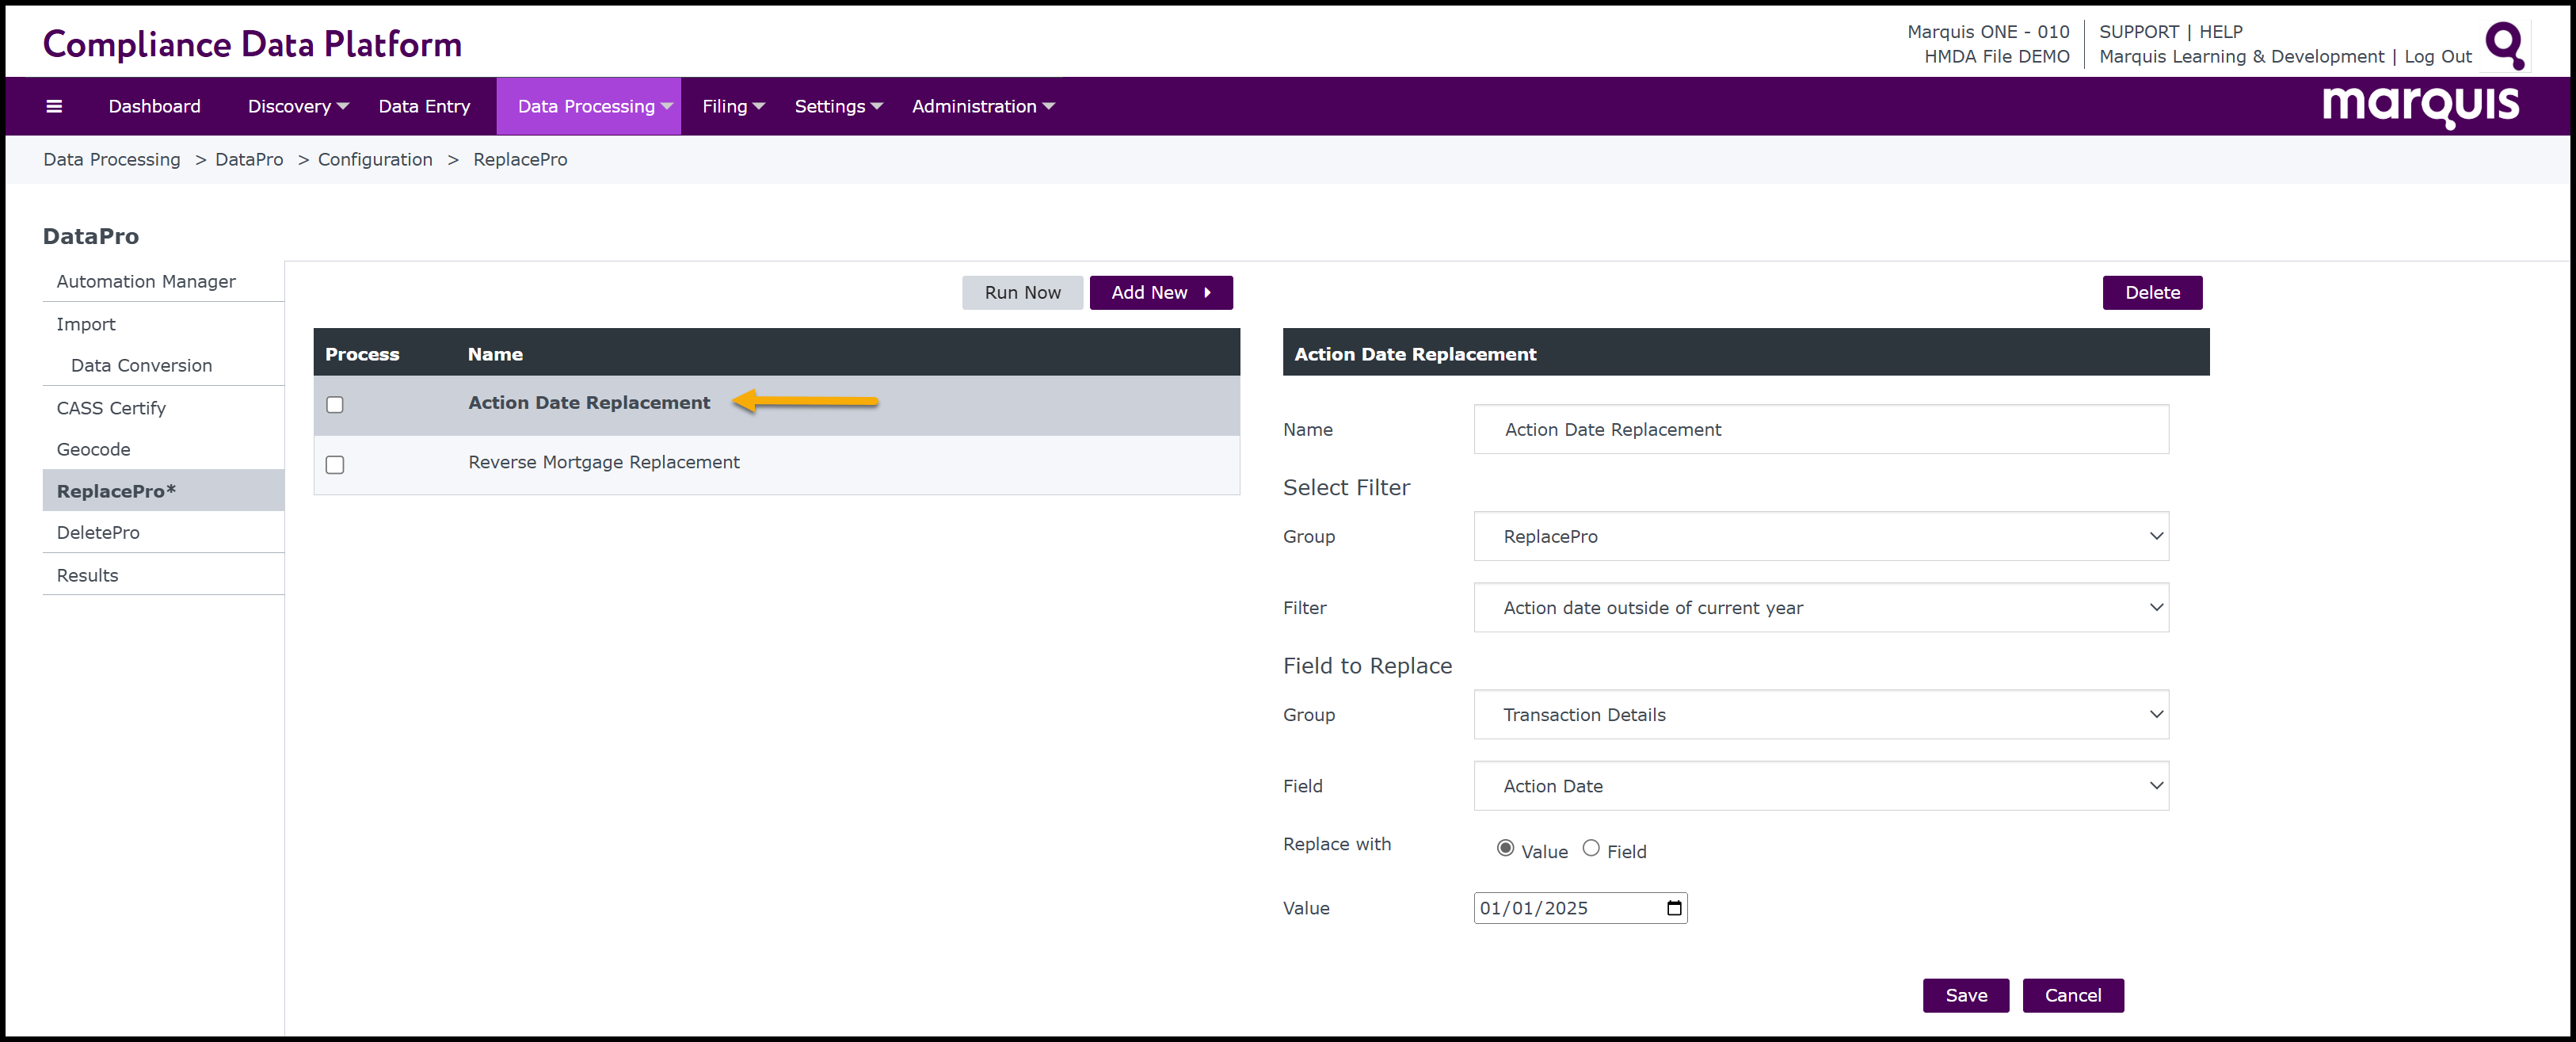Click the Run Now button
2576x1042 pixels.
pyautogui.click(x=1022, y=293)
